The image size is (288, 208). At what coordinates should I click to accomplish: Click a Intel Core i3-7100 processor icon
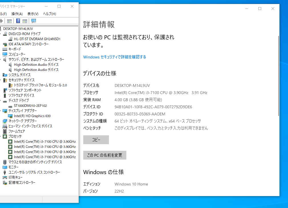(10, 141)
